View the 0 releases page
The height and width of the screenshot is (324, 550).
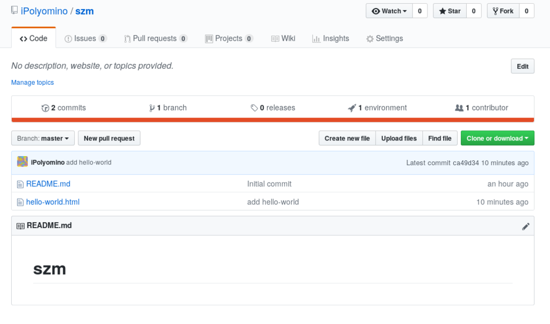(273, 107)
